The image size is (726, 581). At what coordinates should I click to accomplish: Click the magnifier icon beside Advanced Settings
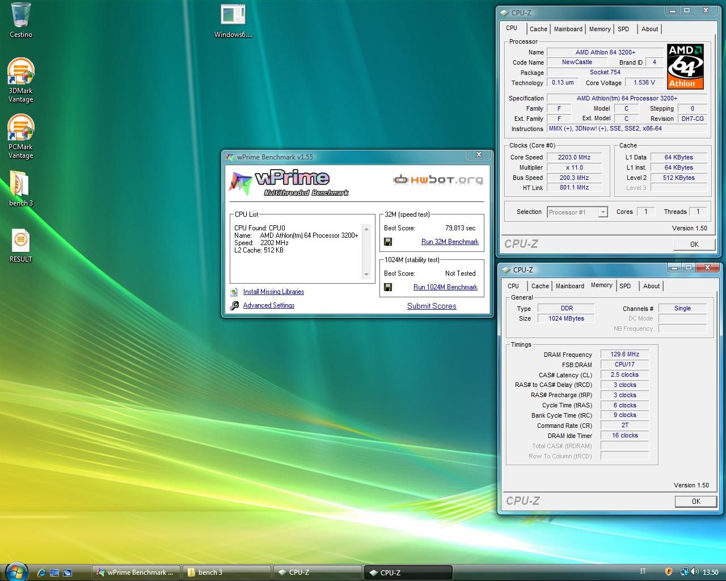pos(234,305)
